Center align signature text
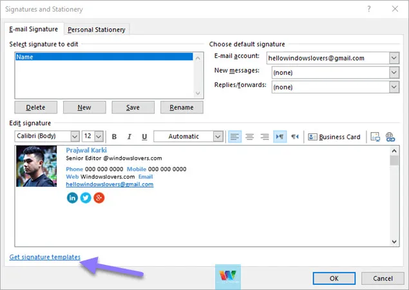Screen dimensions: 409x290 [x=249, y=137]
